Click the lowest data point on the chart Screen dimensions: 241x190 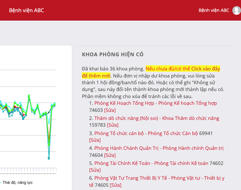click(x=49, y=158)
